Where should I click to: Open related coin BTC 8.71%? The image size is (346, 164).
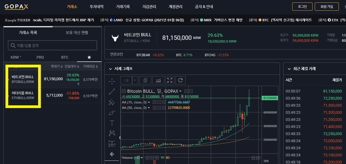184,55
